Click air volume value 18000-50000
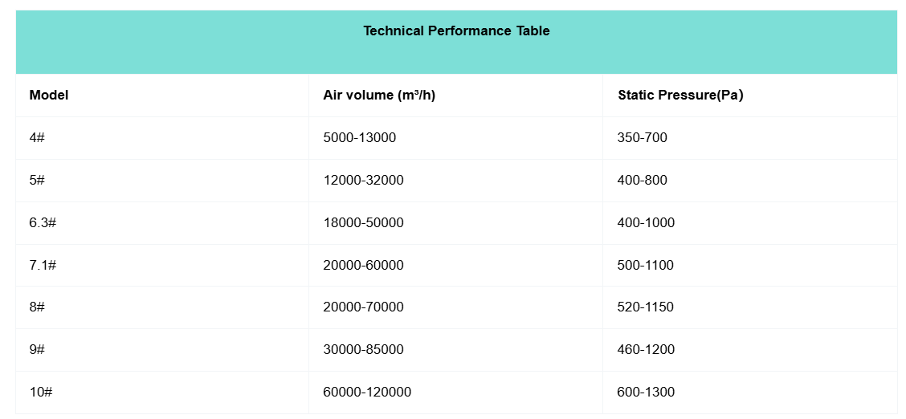Viewport: 906px width, 419px height. 363,223
